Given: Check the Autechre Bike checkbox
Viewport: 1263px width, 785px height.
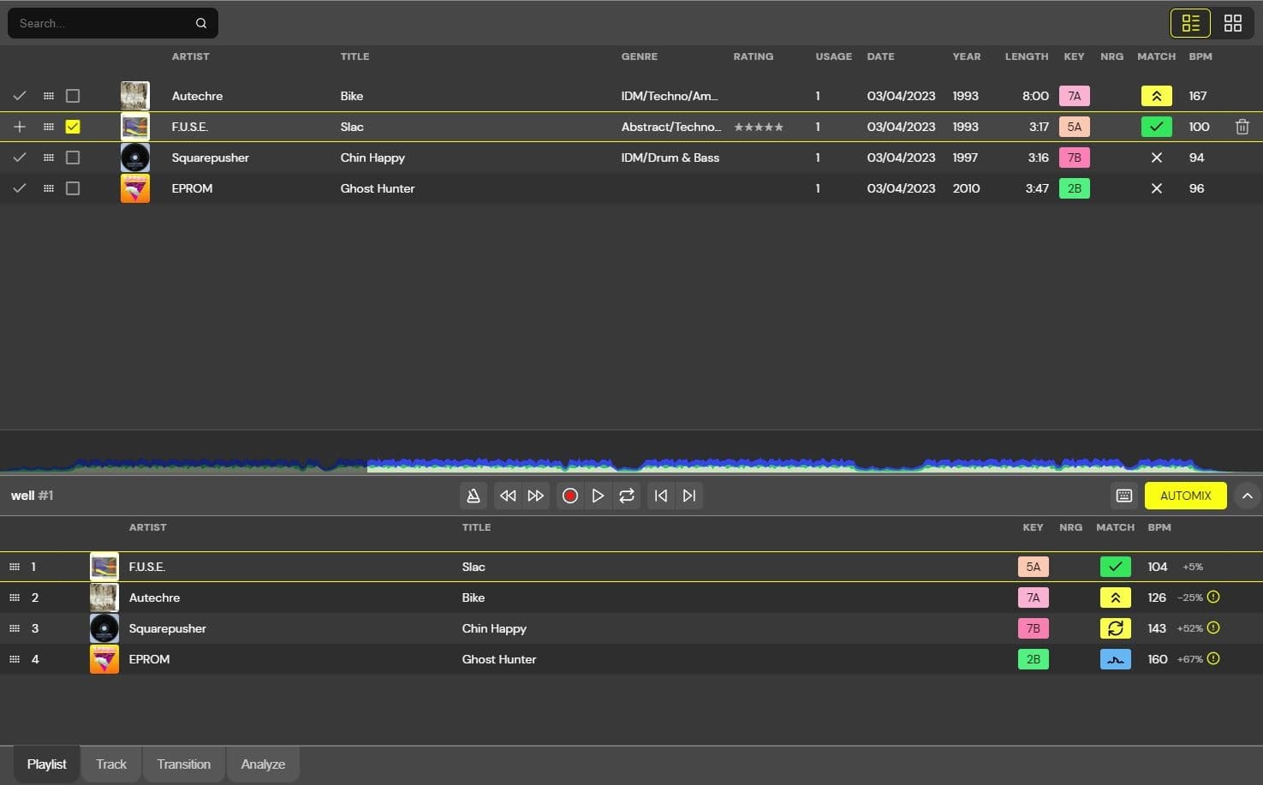Looking at the screenshot, I should click(73, 96).
